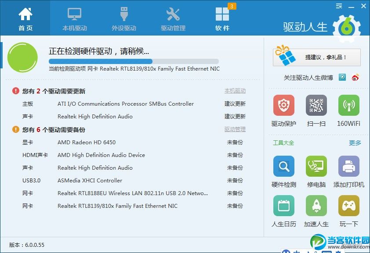Open the main menu icon in title bar
The image size is (370, 253).
(x=339, y=6)
